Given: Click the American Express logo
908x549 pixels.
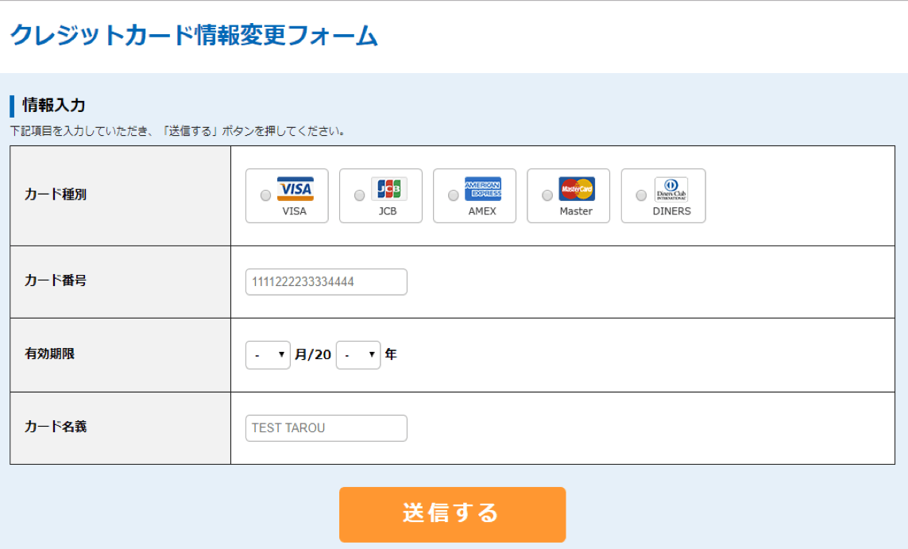Looking at the screenshot, I should (x=482, y=189).
